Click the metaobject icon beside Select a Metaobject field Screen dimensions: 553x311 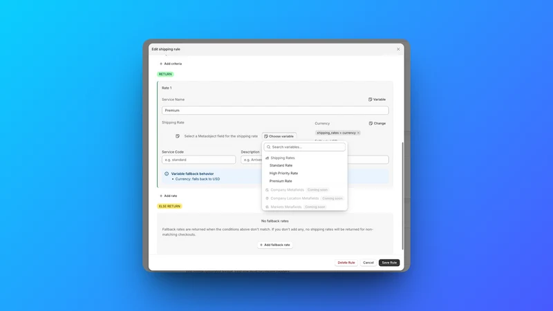[x=178, y=136]
